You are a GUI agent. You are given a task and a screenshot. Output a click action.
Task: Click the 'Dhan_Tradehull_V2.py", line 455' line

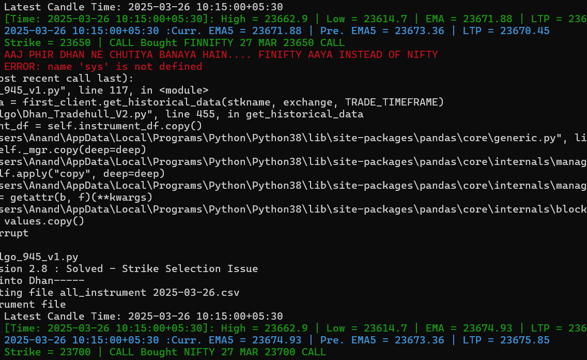click(181, 114)
